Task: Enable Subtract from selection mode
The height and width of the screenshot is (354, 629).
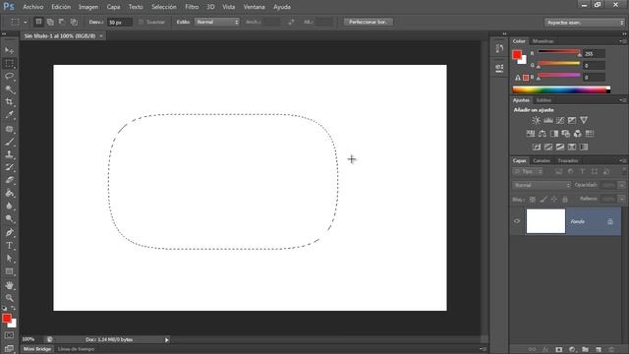Action: [62, 22]
